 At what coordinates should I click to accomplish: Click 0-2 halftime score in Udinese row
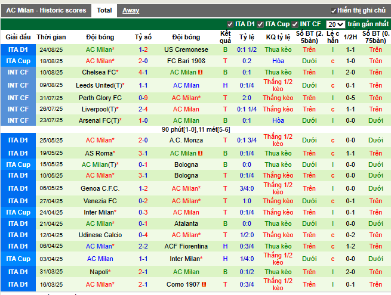350,235
